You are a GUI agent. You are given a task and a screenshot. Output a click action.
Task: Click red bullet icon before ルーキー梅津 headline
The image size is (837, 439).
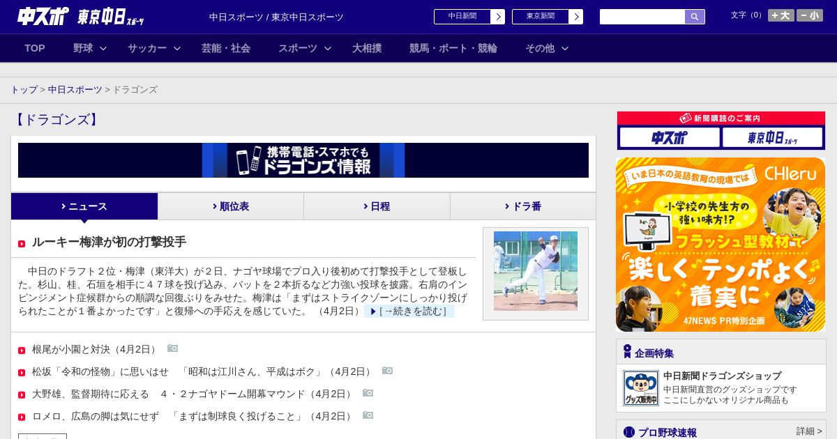[22, 244]
